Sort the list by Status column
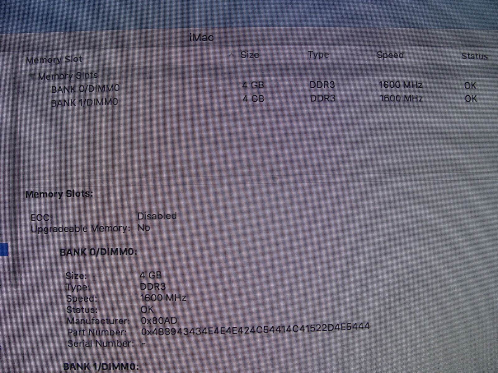The width and height of the screenshot is (498, 373). pyautogui.click(x=474, y=56)
